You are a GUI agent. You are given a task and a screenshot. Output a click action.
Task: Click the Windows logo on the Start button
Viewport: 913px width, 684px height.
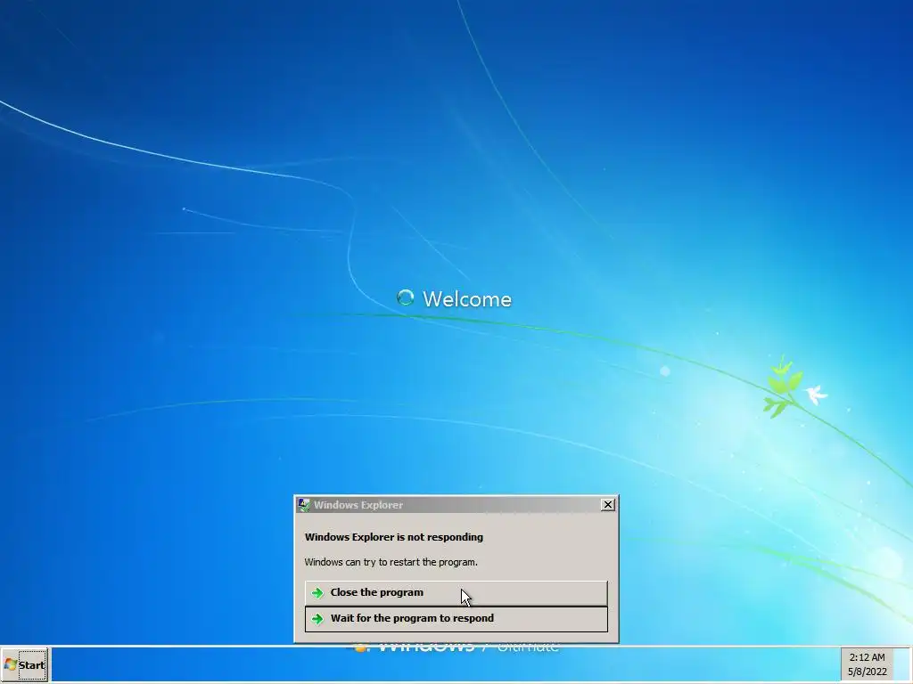(11, 664)
